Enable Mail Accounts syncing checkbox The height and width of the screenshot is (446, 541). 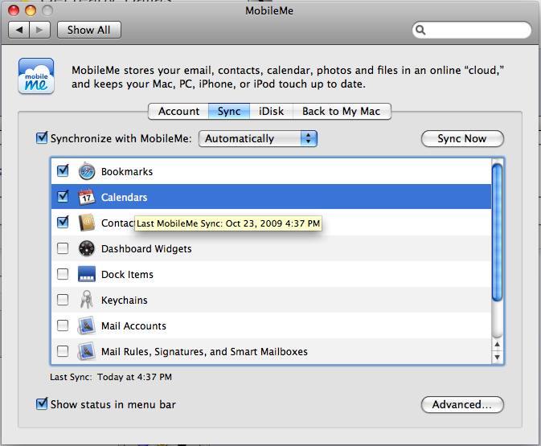point(63,325)
